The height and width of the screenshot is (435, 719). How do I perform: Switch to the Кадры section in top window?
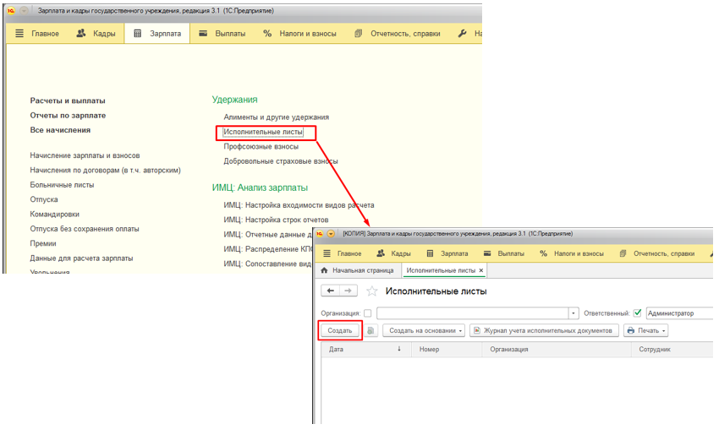pyautogui.click(x=96, y=34)
